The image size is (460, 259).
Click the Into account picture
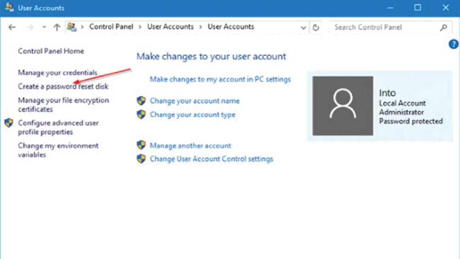[x=343, y=105]
